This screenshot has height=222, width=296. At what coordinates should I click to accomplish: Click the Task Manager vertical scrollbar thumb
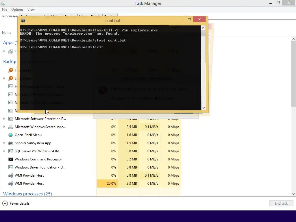click(x=293, y=74)
